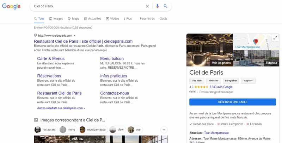Click the Restaurant gastronomique category text
The width and height of the screenshot is (282, 143).
coord(216,92)
